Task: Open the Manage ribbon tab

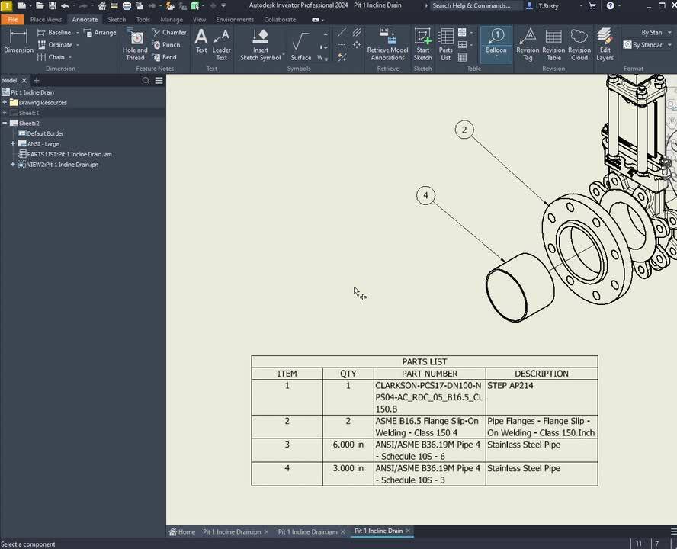Action: [x=172, y=20]
